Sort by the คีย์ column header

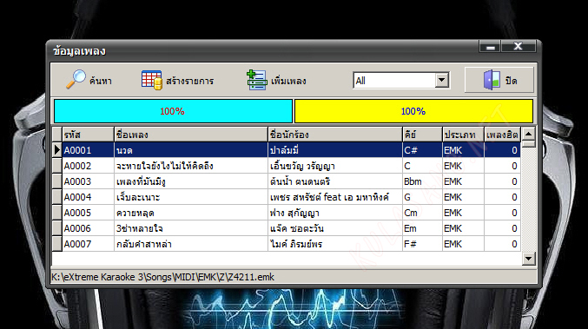(x=422, y=135)
